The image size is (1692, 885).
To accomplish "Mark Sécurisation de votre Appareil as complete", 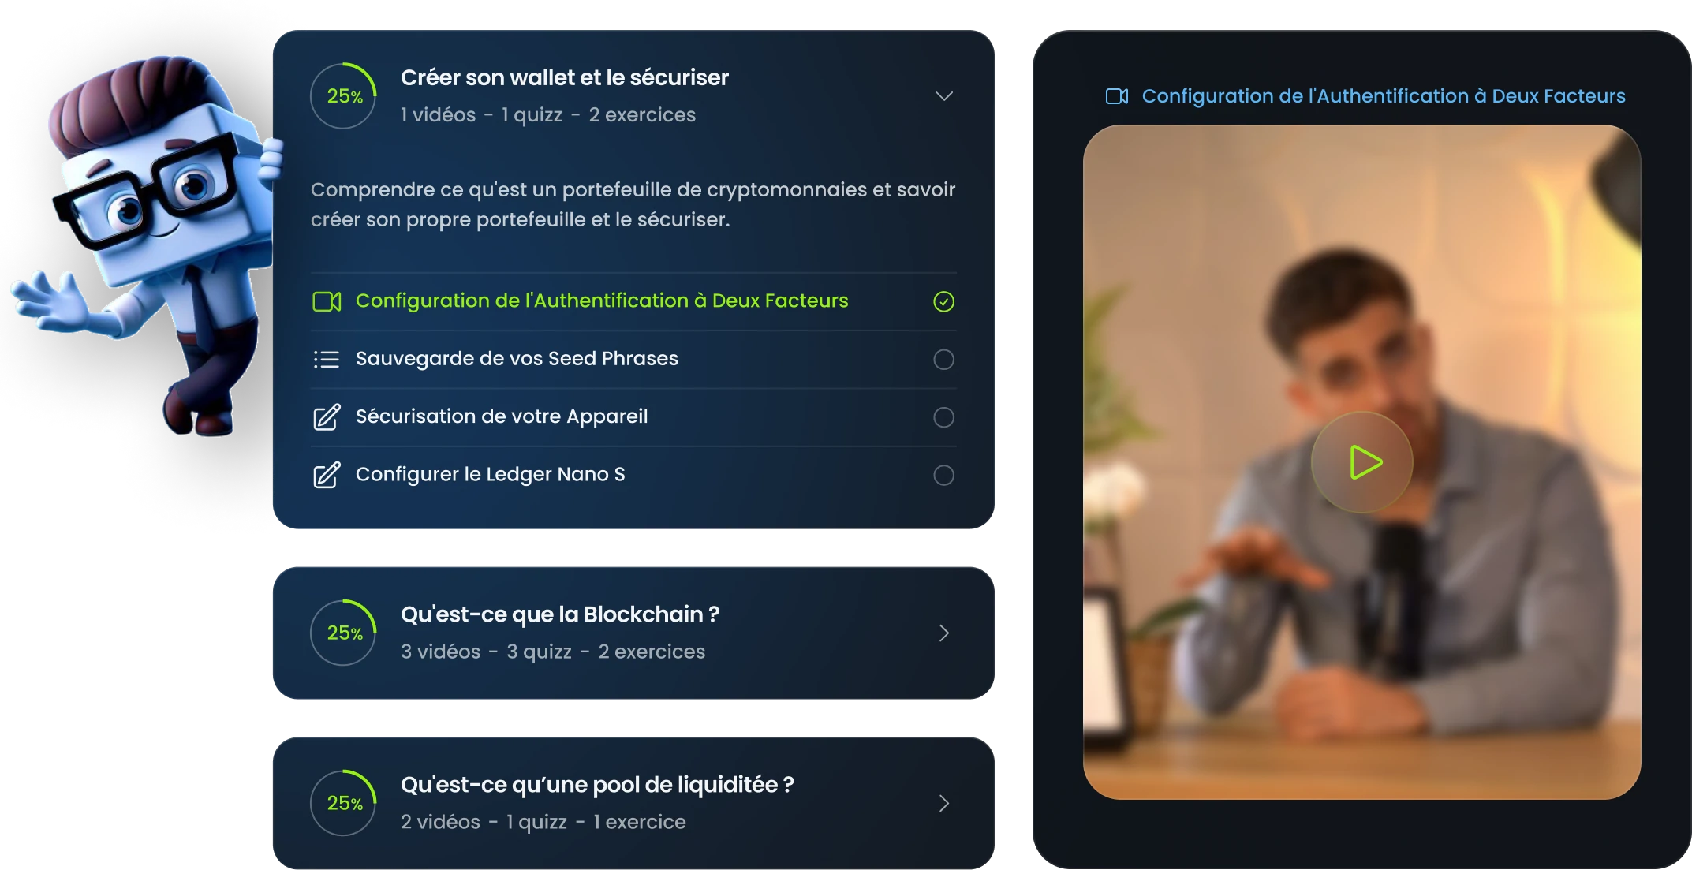I will (x=943, y=417).
